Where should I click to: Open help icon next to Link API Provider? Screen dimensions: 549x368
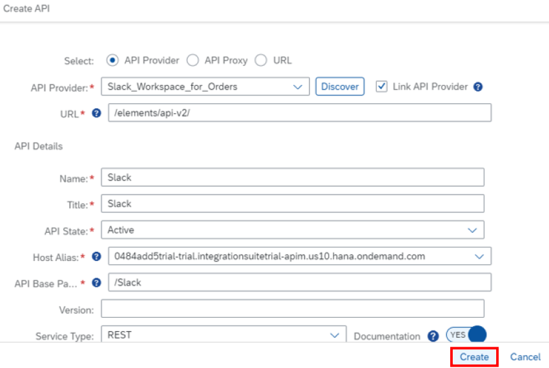478,86
